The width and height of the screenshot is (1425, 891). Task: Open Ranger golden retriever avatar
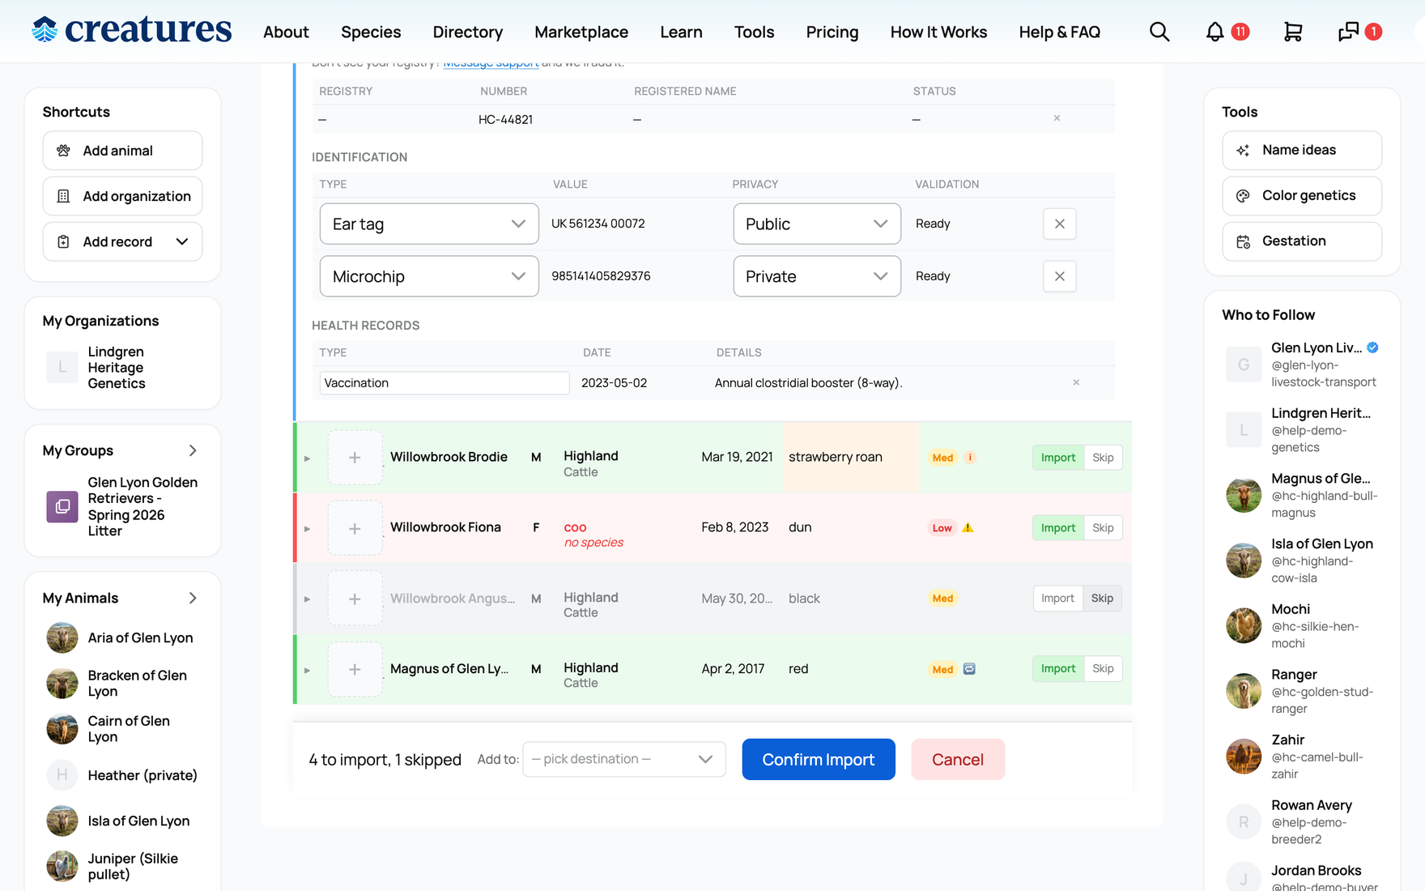(1244, 691)
